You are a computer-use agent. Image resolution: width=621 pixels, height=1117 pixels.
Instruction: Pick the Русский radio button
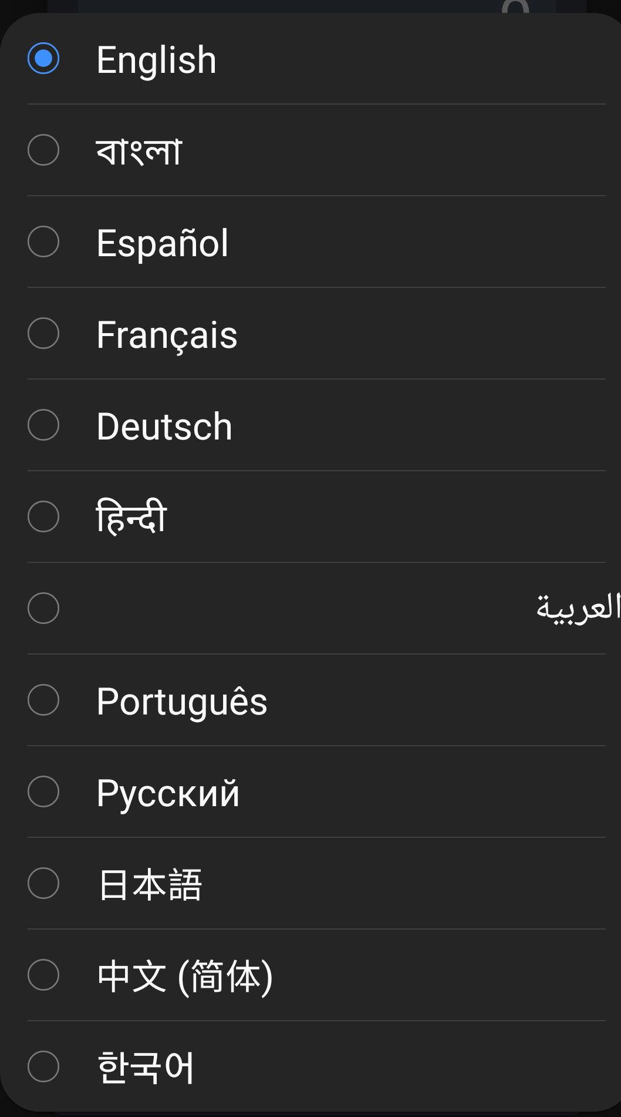(43, 791)
